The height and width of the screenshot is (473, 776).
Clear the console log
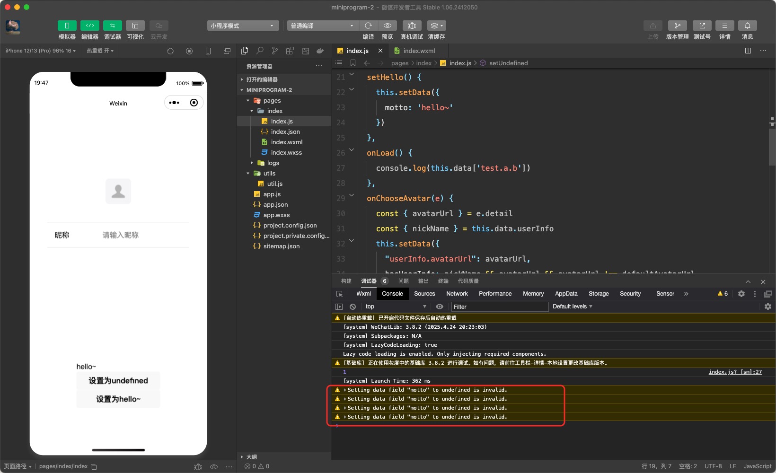tap(353, 307)
